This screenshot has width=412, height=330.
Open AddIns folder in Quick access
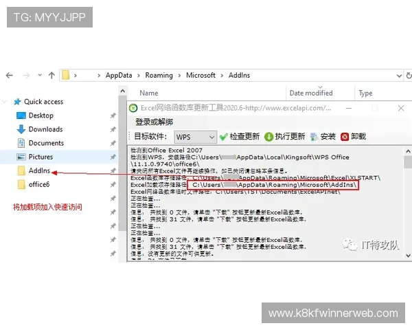pos(39,170)
